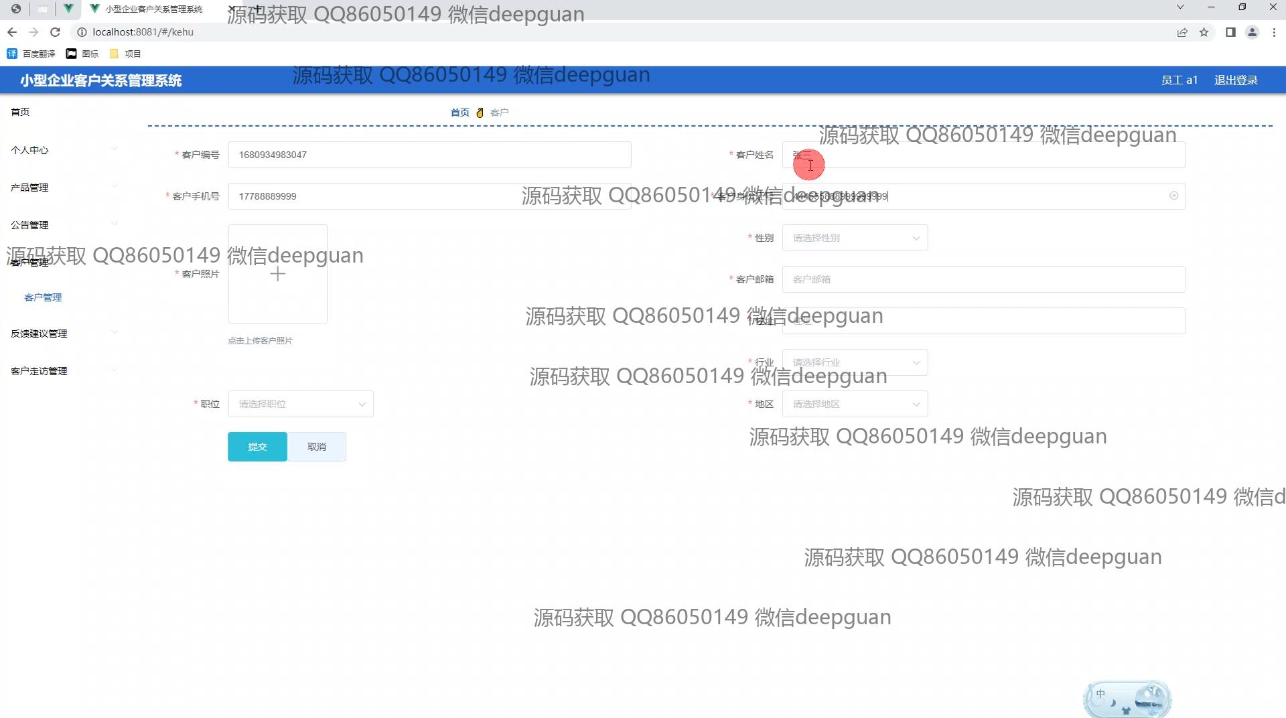Click the 客户邮箱 input field

[983, 279]
